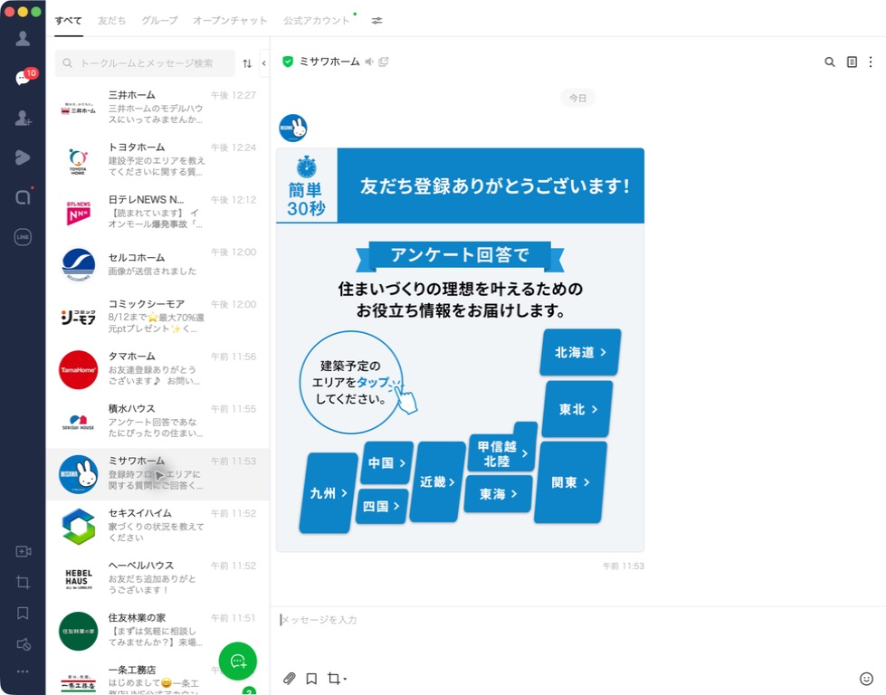
Task: Attach a file with paperclip icon
Action: [x=290, y=678]
